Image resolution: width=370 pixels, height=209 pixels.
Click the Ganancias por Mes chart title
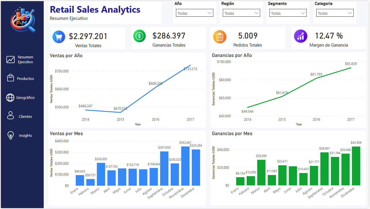[232, 133]
